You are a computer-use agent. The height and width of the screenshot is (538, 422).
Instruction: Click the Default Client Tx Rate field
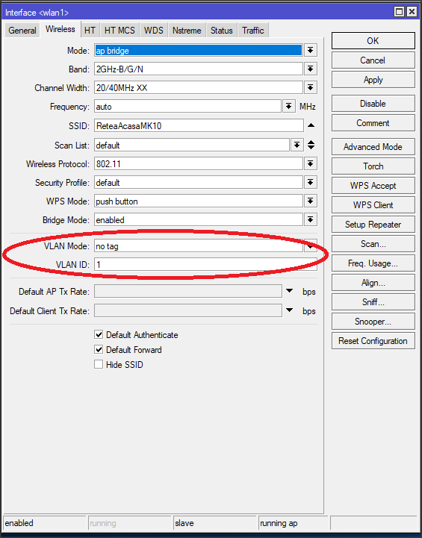pyautogui.click(x=188, y=310)
